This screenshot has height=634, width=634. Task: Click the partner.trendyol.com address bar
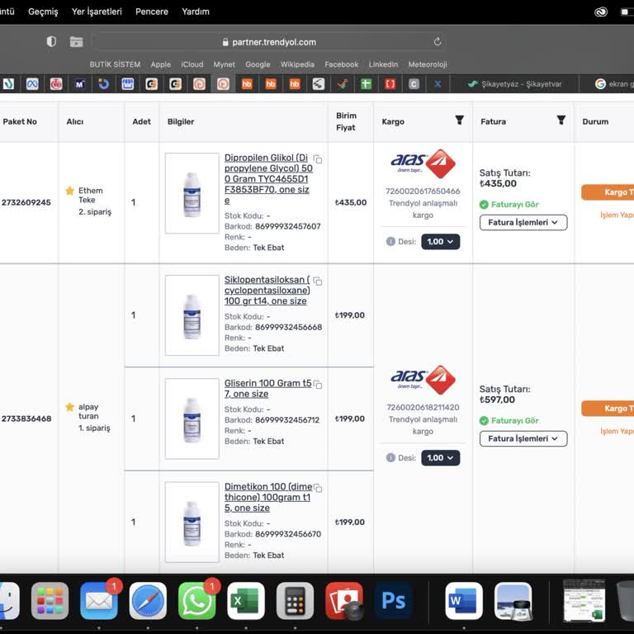(269, 42)
